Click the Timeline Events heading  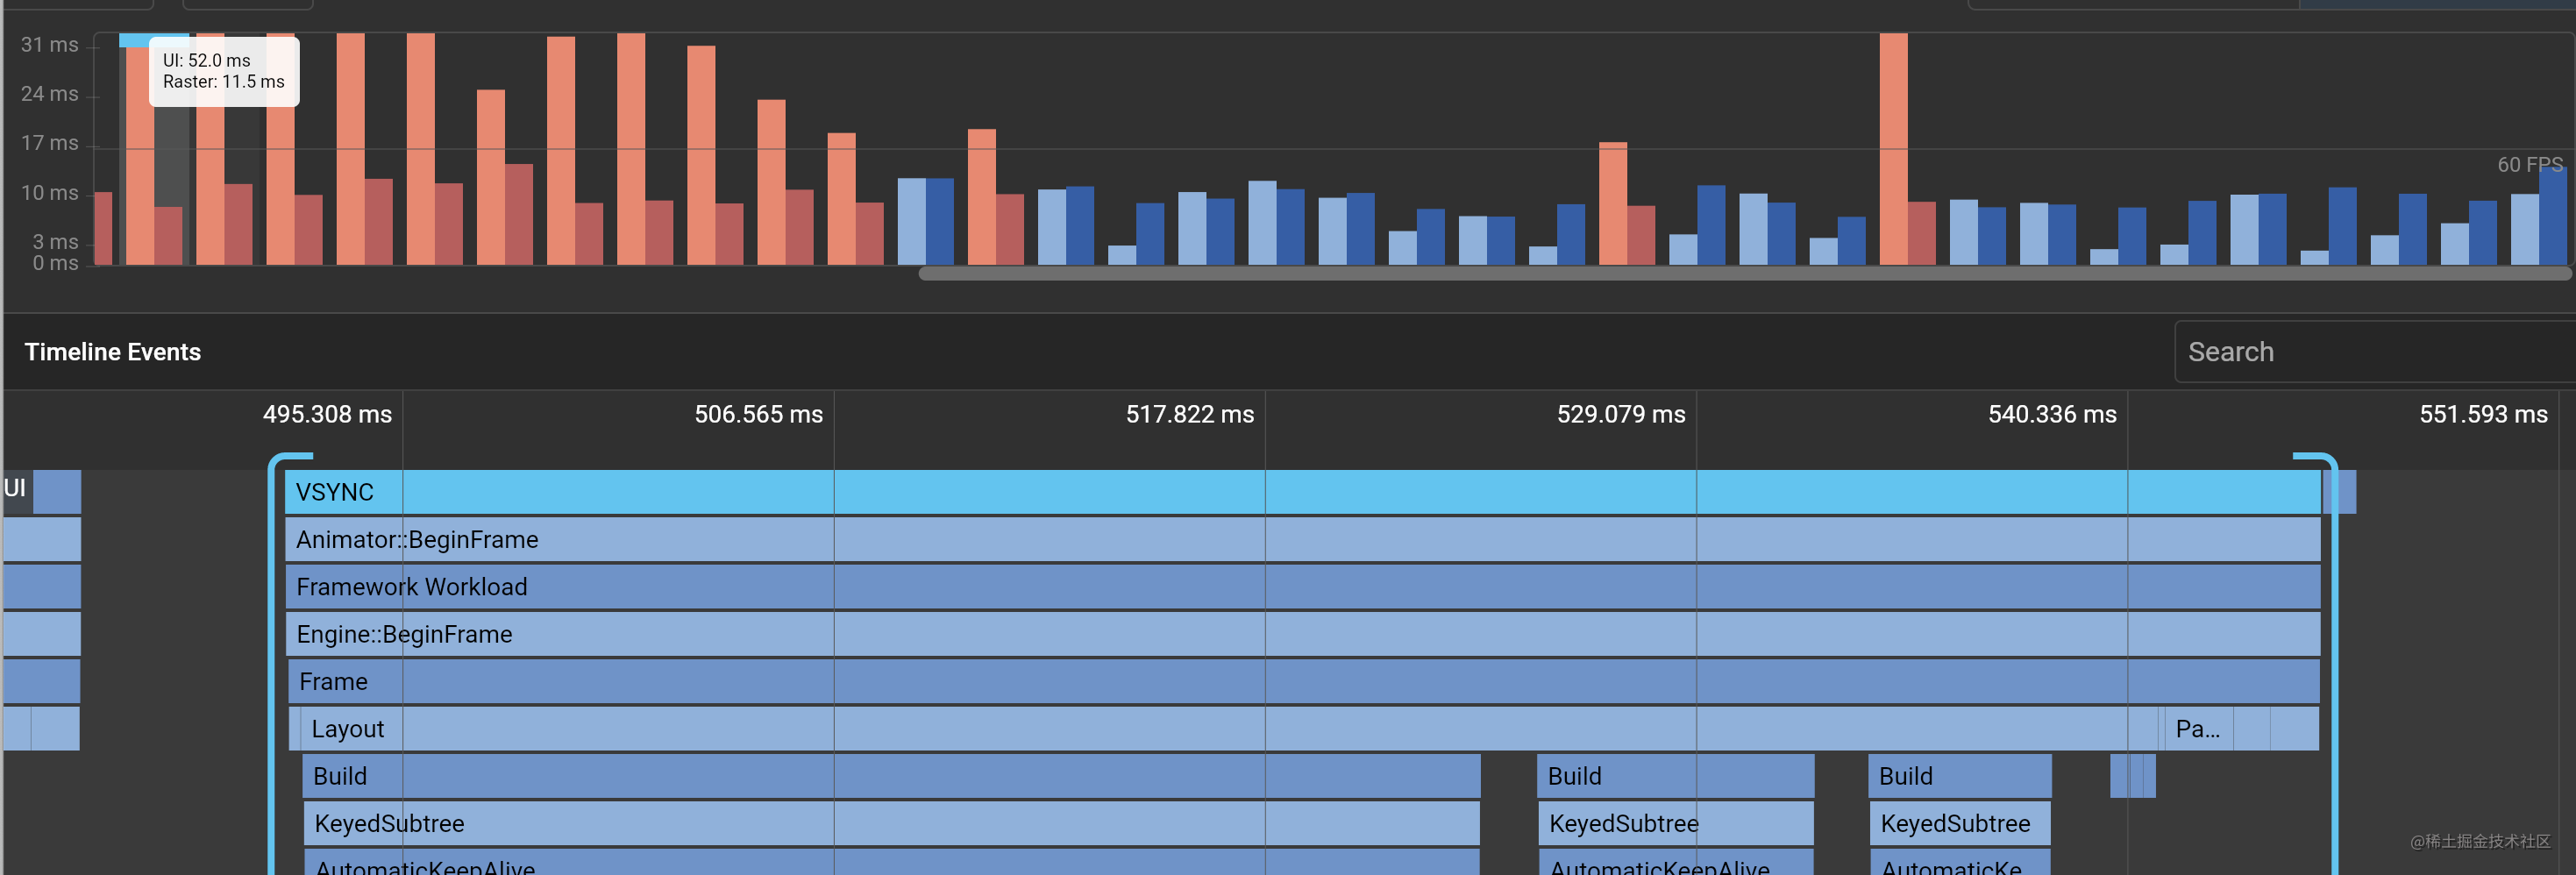[113, 352]
